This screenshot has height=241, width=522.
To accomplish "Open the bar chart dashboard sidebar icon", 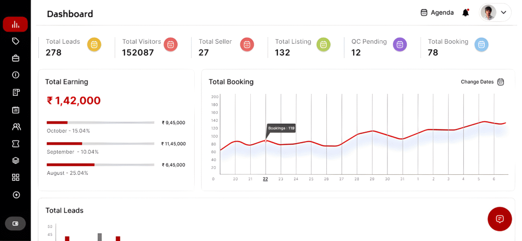I will coord(15,24).
